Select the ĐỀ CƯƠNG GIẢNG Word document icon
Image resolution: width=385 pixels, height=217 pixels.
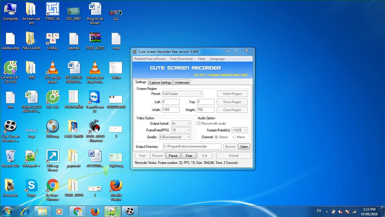74,73
